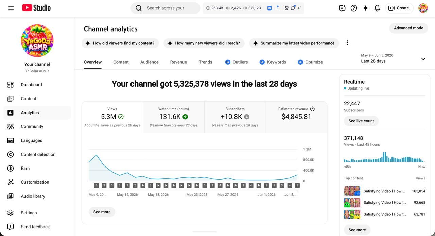This screenshot has width=435, height=236.
Task: Switch to Advanced mode
Action: click(408, 28)
